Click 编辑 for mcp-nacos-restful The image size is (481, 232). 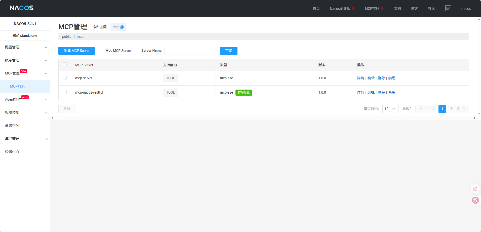[371, 92]
